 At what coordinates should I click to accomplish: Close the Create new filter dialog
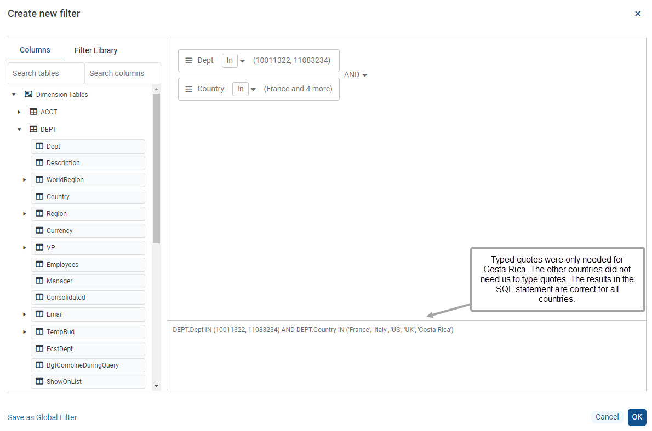637,14
